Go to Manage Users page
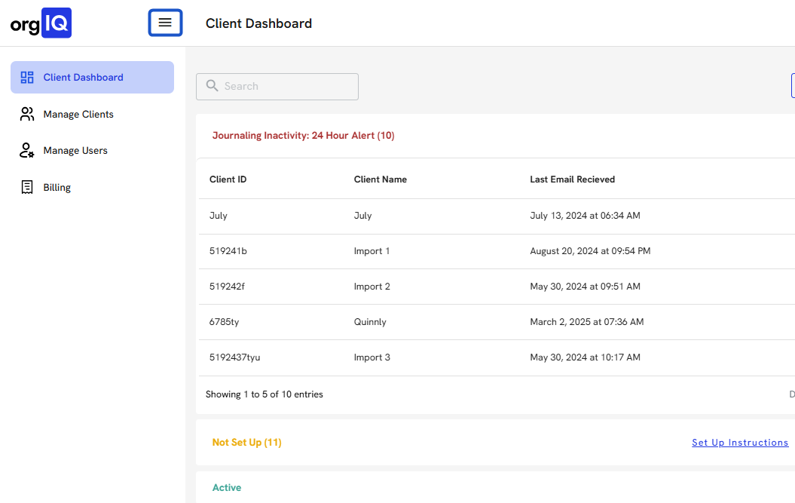 pos(75,151)
